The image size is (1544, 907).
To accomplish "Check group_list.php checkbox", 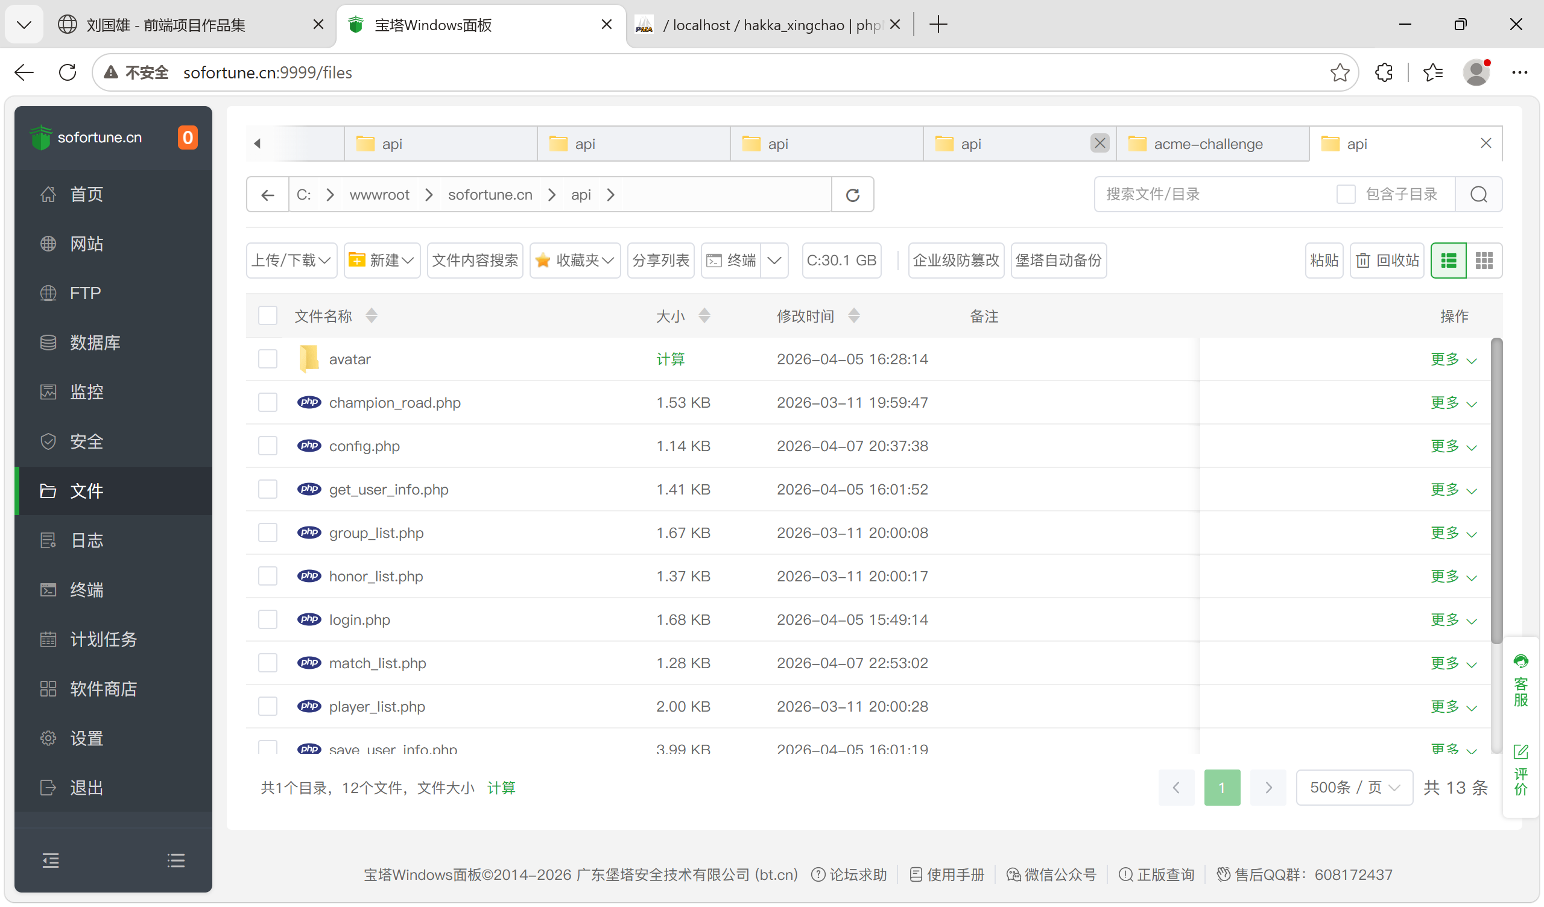I will (268, 533).
